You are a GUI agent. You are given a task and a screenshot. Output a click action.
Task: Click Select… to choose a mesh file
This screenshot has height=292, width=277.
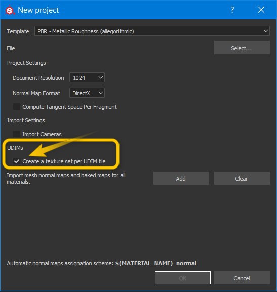242,48
